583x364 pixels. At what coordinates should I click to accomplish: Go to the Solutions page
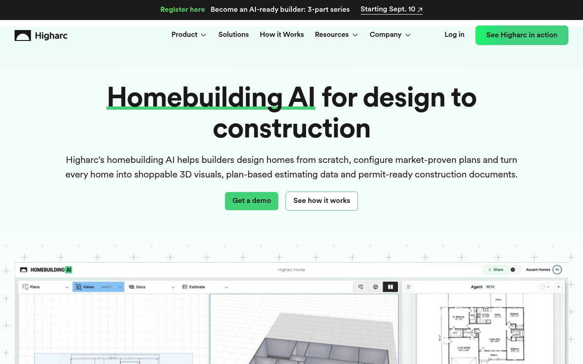(x=234, y=35)
